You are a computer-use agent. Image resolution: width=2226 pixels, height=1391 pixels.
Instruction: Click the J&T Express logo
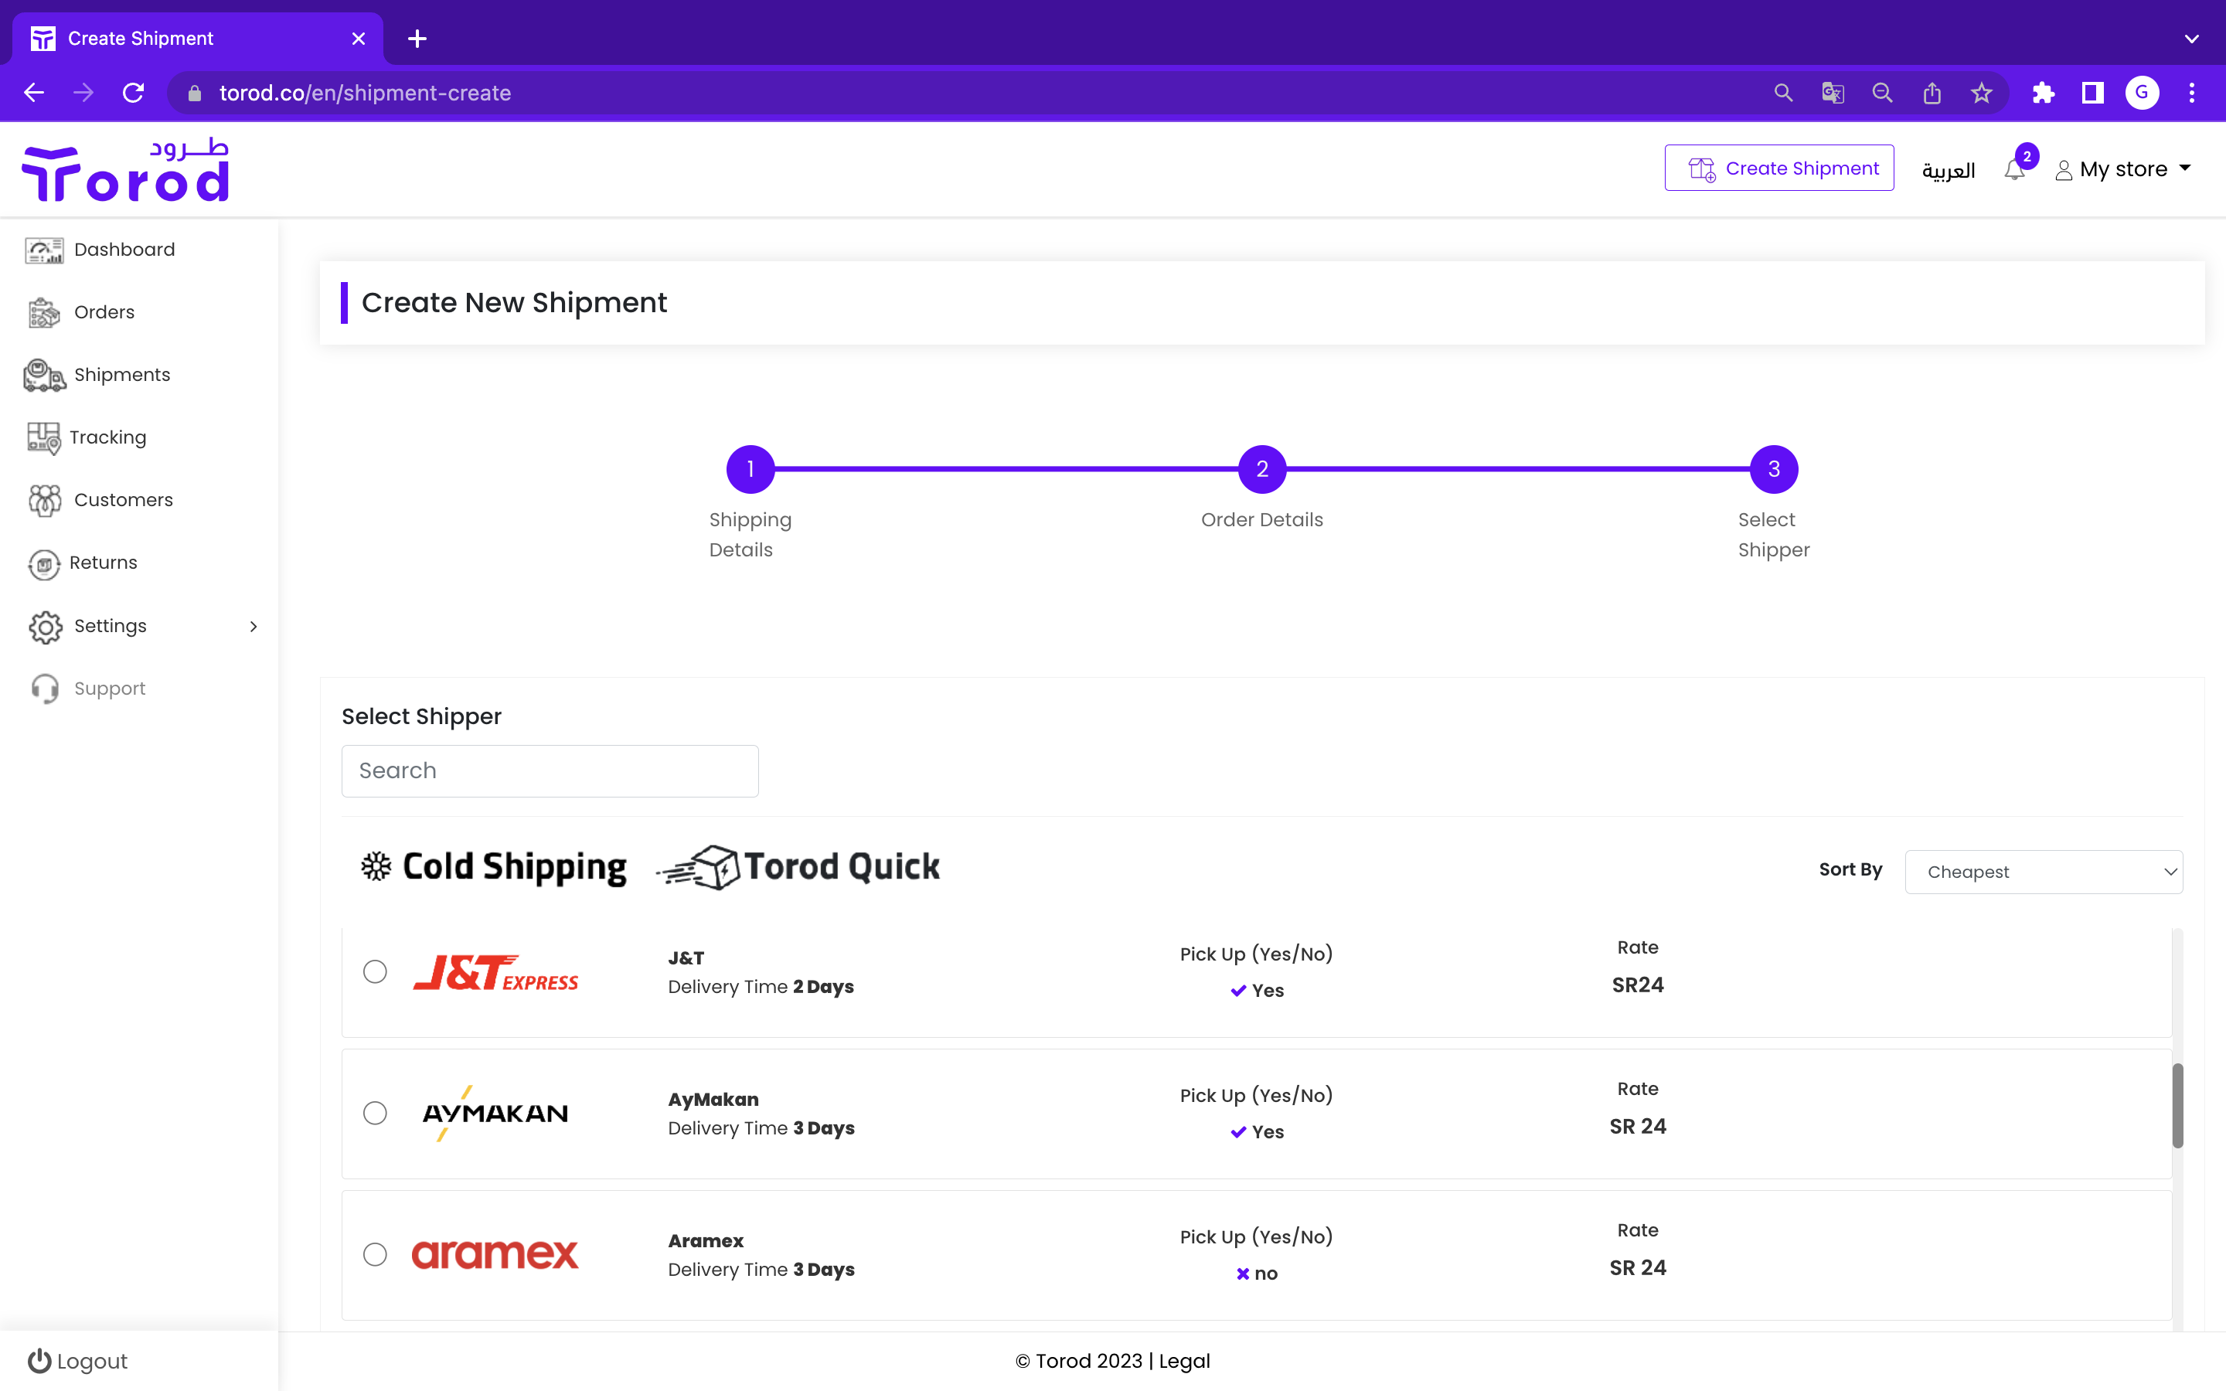click(495, 972)
